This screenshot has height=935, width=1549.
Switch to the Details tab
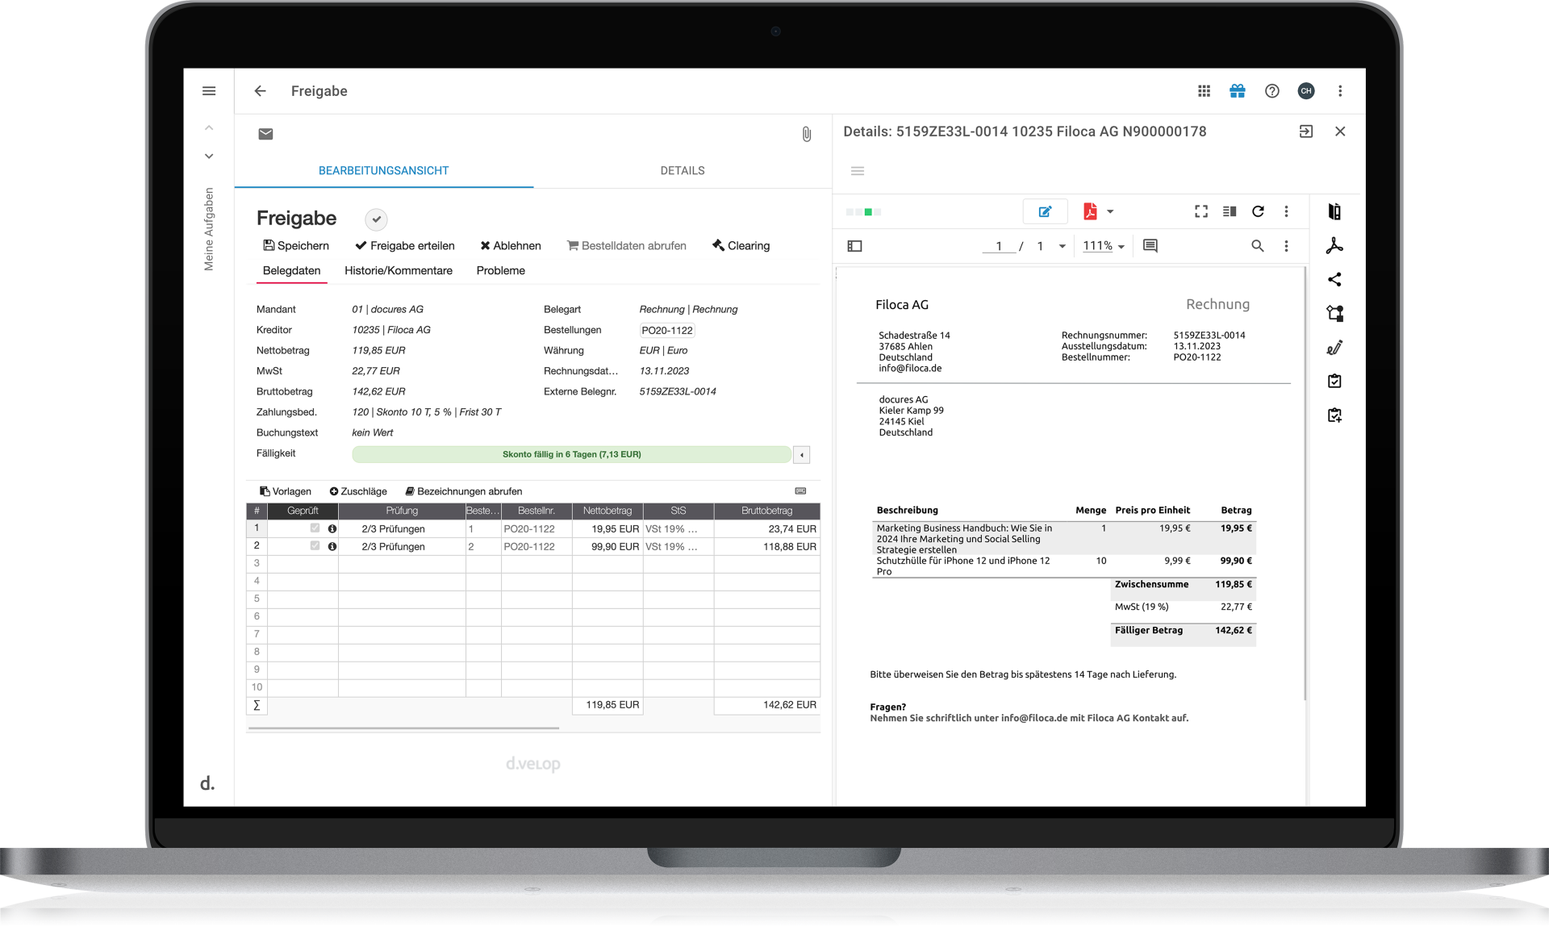(682, 170)
